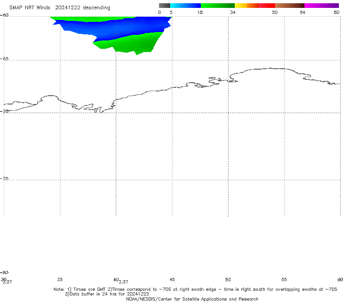Click the magenta 64-80 color bar segment
The height and width of the screenshot is (302, 344).
pos(322,6)
